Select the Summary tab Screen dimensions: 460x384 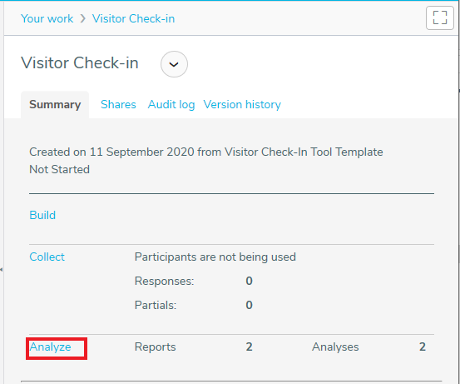tap(55, 105)
